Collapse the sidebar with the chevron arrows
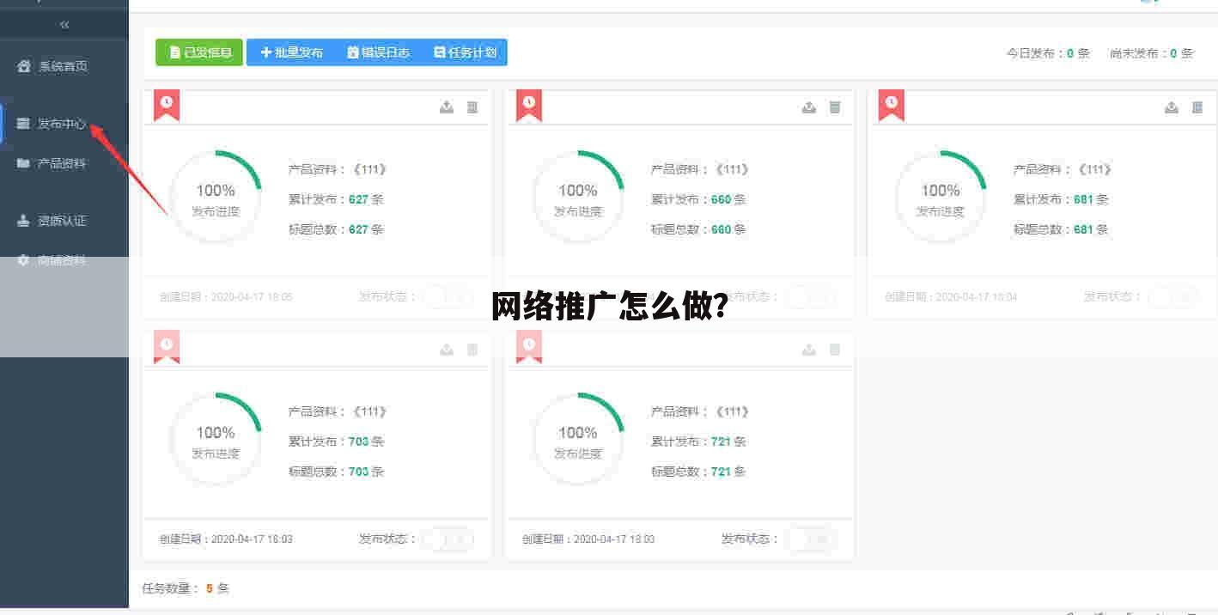The width and height of the screenshot is (1218, 615). pos(64,24)
